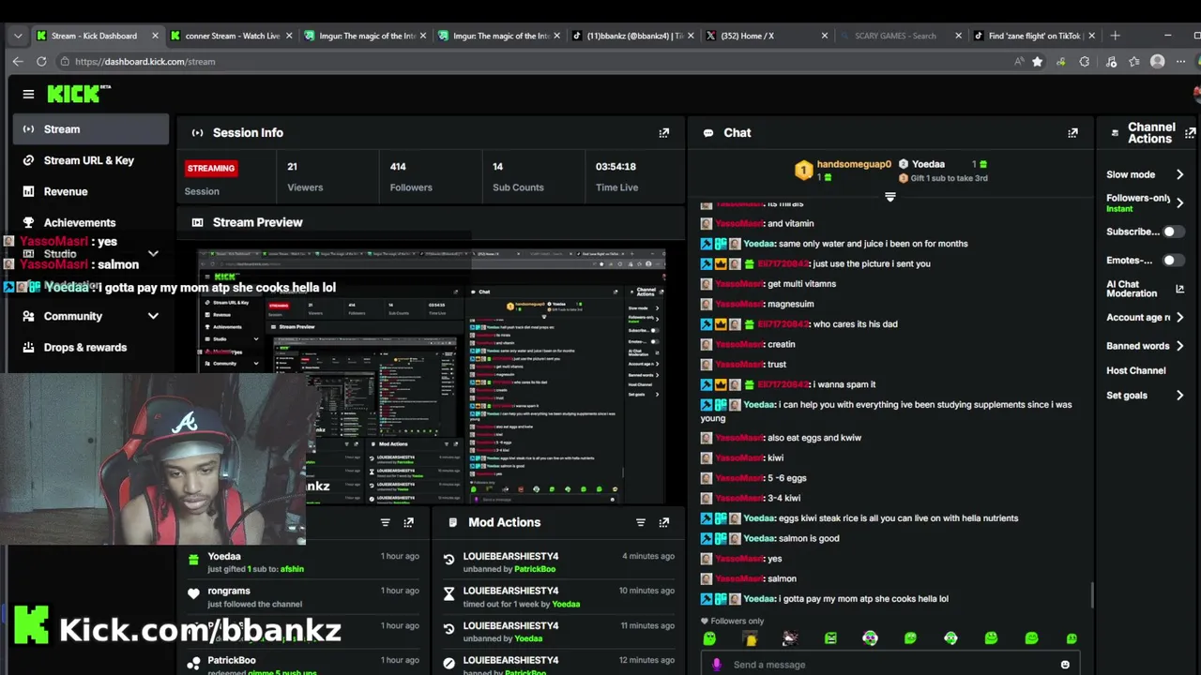Open Drops & rewards page
The image size is (1201, 675).
coord(91,347)
